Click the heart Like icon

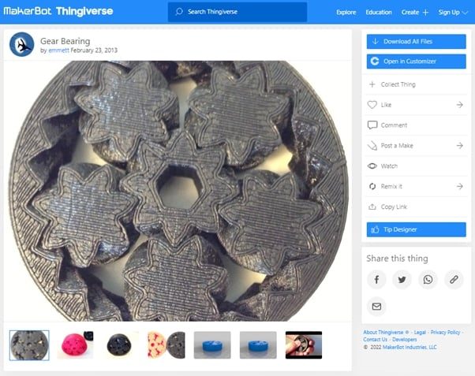(372, 105)
